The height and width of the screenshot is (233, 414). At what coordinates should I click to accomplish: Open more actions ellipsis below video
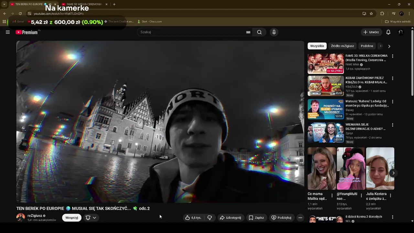pos(300,218)
